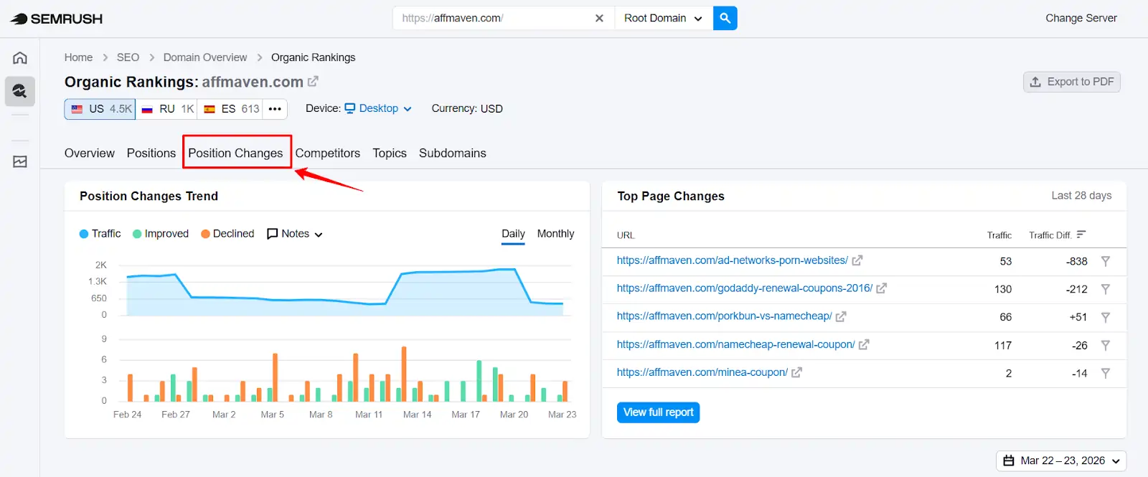
Task: Open external icon for ad-networks-porn-websites URL
Action: tap(857, 261)
